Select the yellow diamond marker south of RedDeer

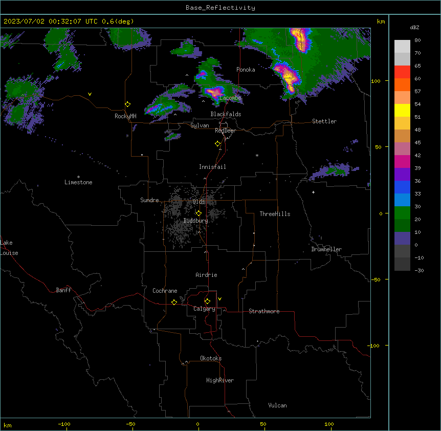[218, 144]
